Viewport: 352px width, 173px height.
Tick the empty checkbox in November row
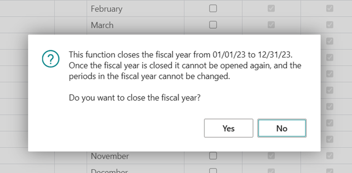213,155
